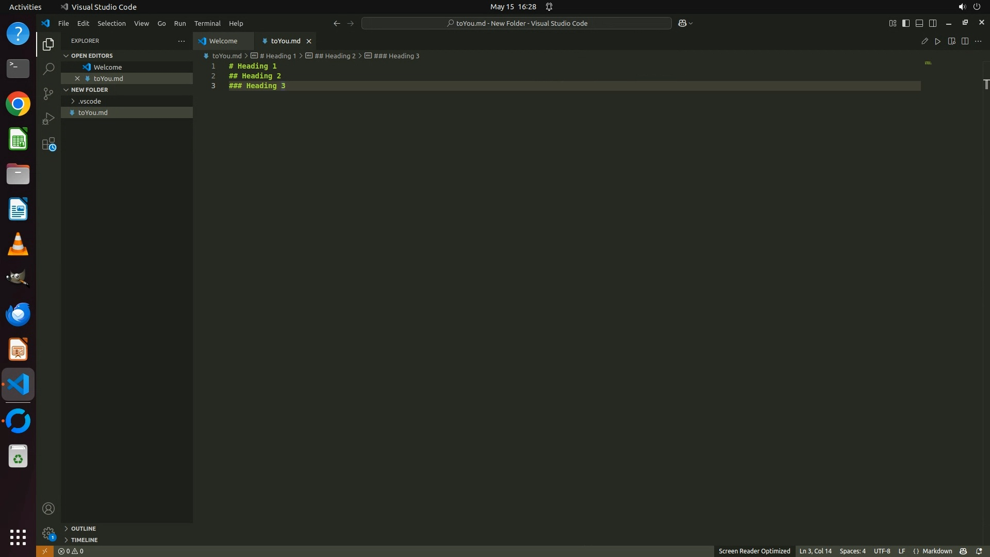Toggle Primary Side Bar visibility
Screen dimensions: 990x557
[x=906, y=23]
